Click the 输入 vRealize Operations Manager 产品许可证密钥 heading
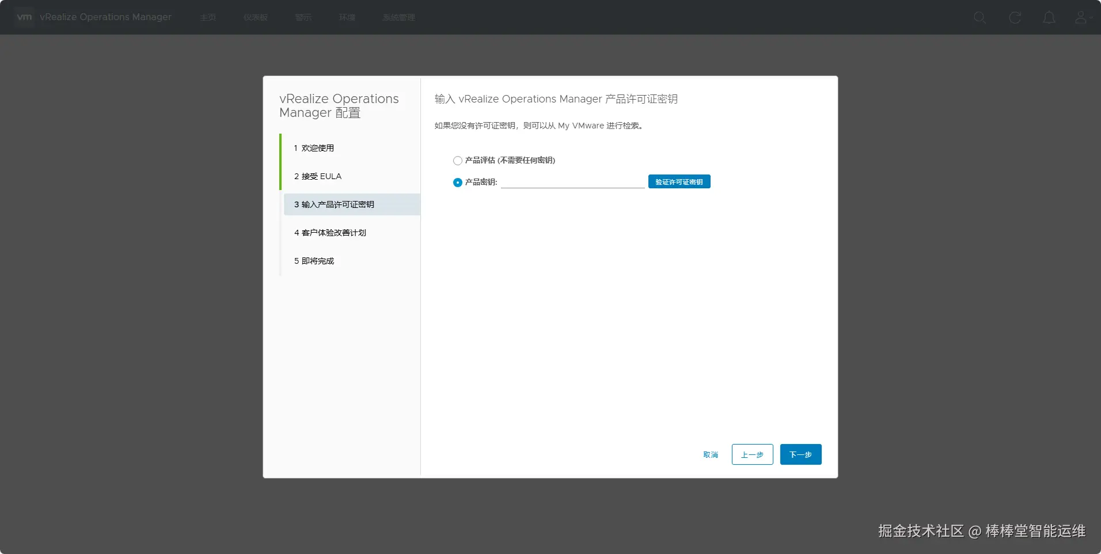Image resolution: width=1101 pixels, height=554 pixels. point(556,99)
